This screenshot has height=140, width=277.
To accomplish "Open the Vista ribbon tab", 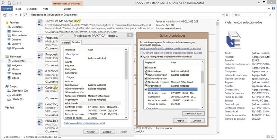I will pyautogui.click(x=46, y=9).
